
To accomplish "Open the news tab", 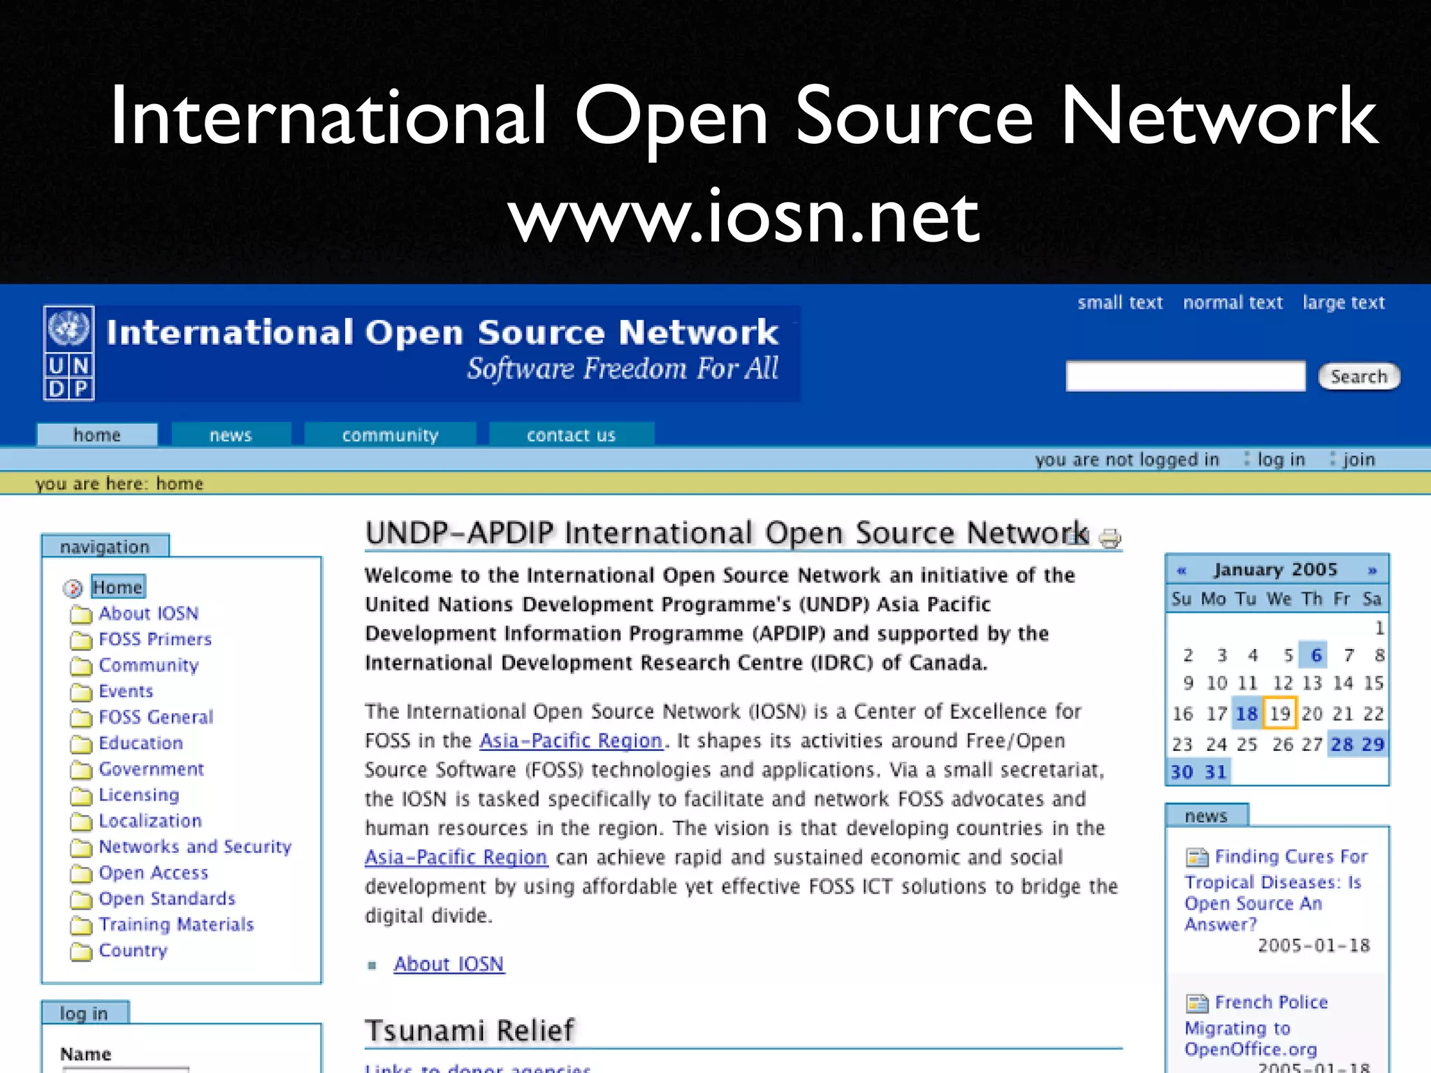I will tap(231, 435).
